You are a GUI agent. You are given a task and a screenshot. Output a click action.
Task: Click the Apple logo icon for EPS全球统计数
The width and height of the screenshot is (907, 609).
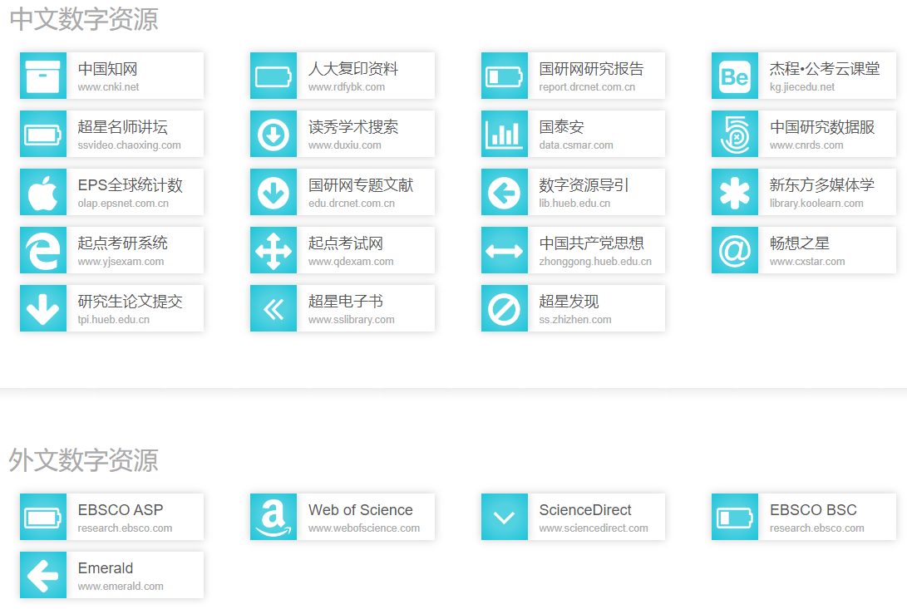(43, 192)
